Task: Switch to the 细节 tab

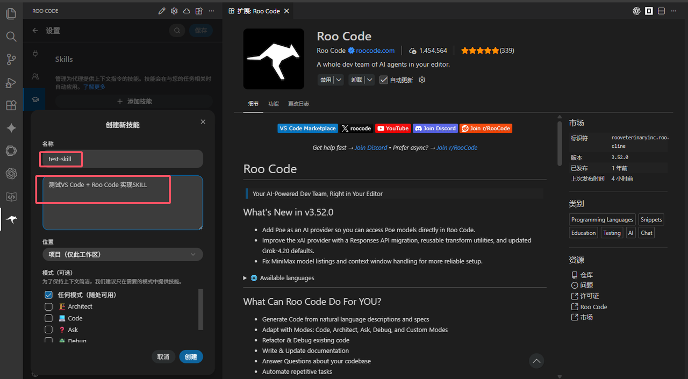Action: click(x=253, y=104)
